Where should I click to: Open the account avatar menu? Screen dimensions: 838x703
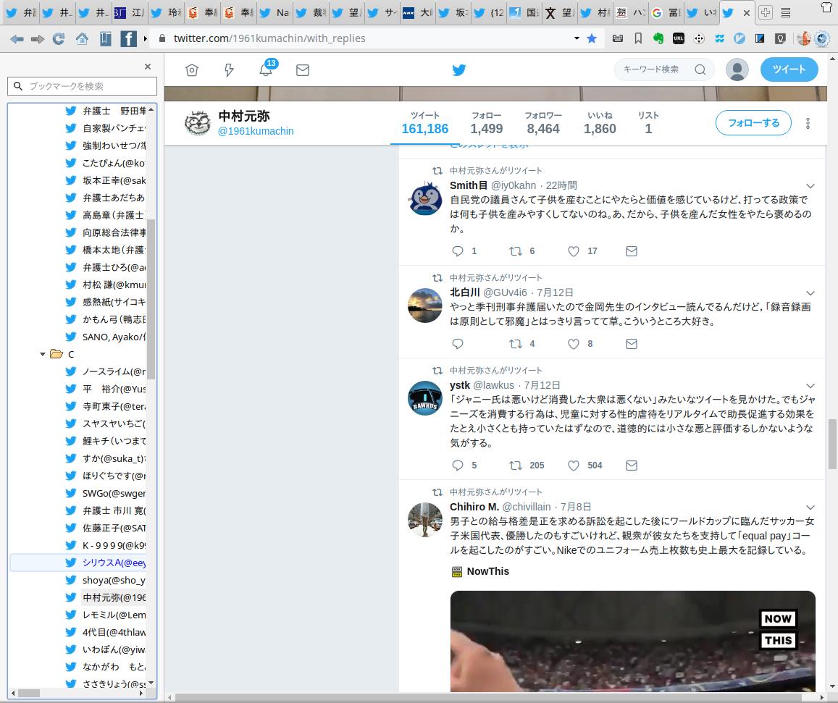pyautogui.click(x=737, y=70)
